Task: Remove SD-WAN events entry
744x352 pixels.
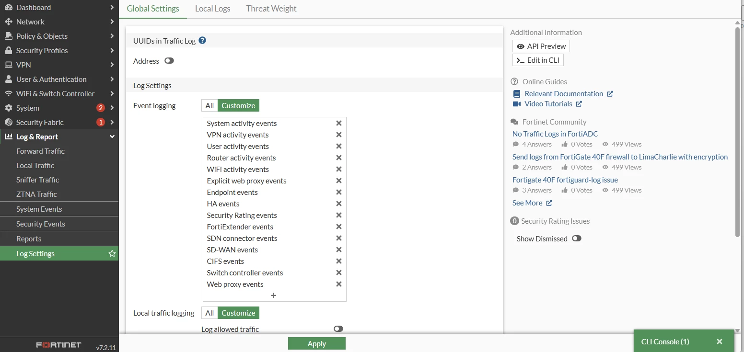Action: pyautogui.click(x=338, y=250)
